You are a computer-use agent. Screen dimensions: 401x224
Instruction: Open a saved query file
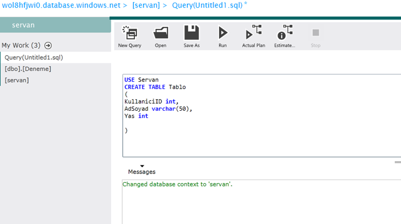coord(161,36)
